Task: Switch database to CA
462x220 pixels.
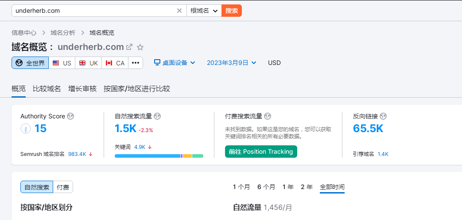Action: click(115, 63)
